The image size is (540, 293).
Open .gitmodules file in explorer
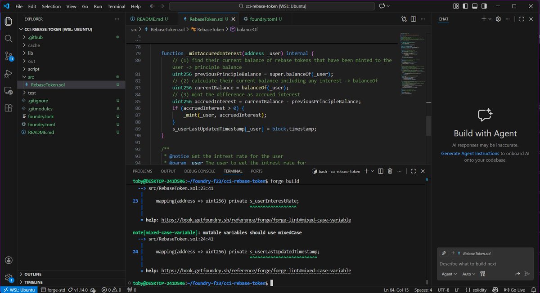72,109
